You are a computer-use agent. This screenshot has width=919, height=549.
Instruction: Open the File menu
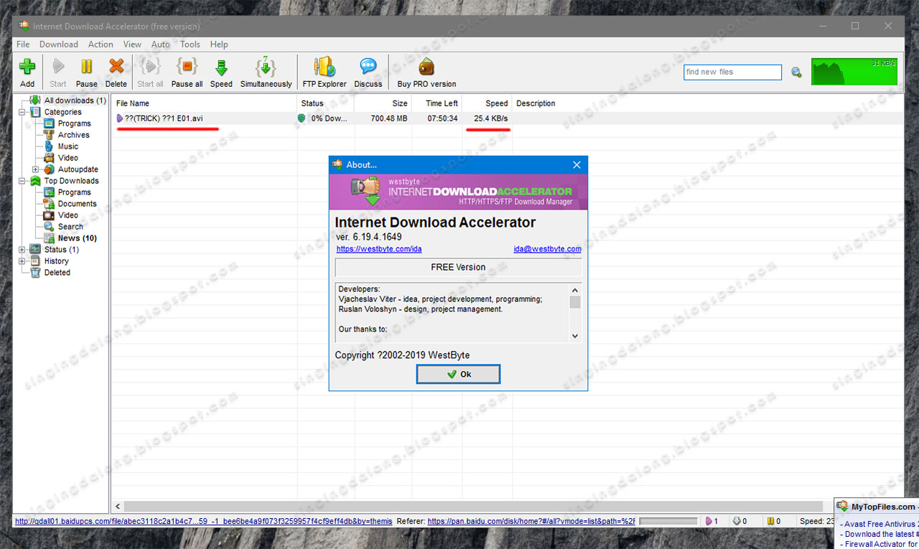[x=23, y=44]
